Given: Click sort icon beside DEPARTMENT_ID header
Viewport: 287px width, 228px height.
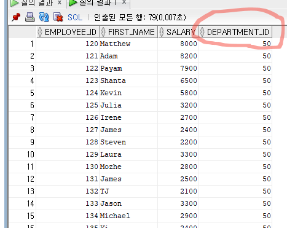Looking at the screenshot, I should (202, 32).
